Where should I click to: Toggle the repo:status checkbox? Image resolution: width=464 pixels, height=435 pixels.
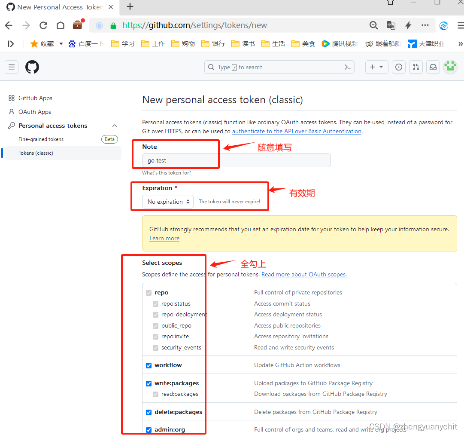[156, 304]
